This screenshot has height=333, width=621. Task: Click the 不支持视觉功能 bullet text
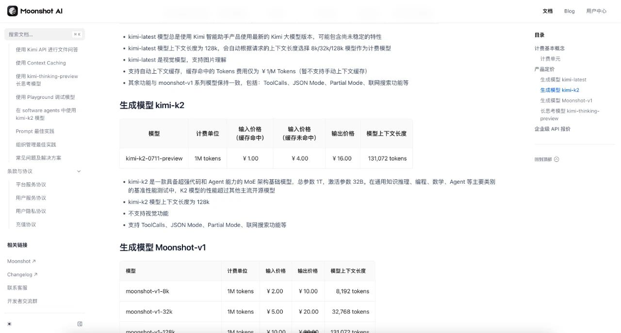pos(148,214)
